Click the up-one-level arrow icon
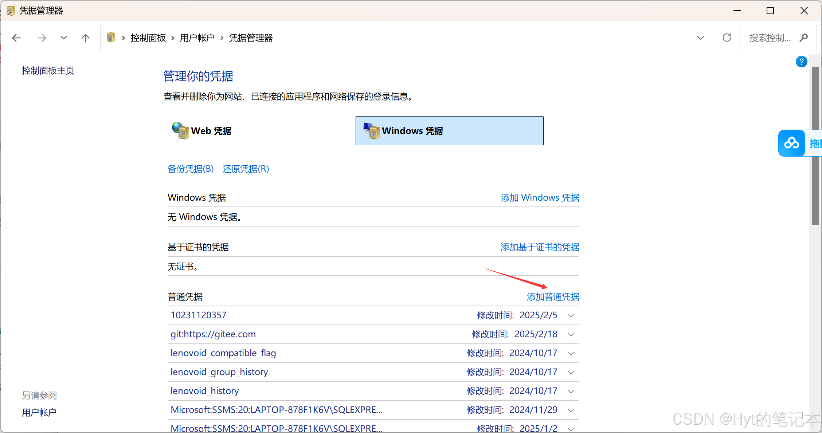Viewport: 822px width, 433px height. coord(86,38)
